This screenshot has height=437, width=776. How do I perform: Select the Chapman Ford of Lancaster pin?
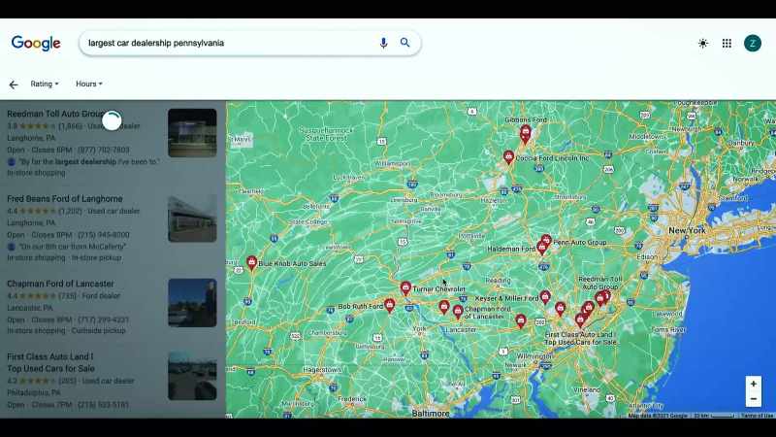coord(458,311)
